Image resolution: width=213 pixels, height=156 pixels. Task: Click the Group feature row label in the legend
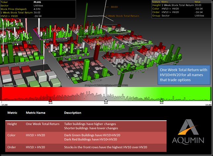point(156,16)
